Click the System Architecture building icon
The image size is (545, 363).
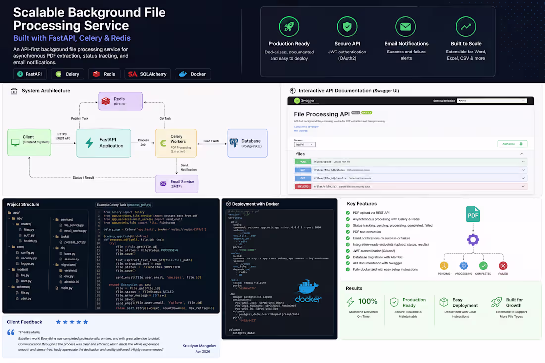14,91
